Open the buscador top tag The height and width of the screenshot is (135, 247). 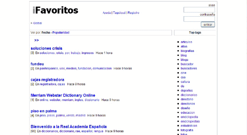pos(187,64)
